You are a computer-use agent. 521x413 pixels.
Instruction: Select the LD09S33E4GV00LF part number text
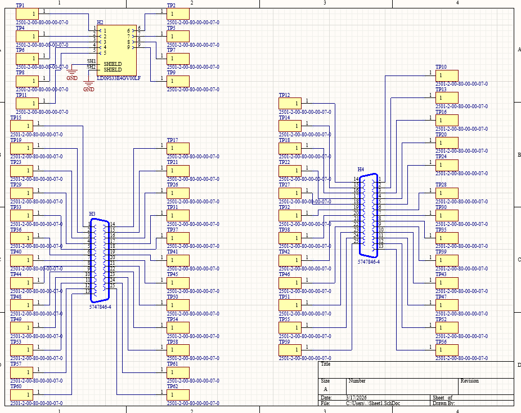tap(119, 78)
